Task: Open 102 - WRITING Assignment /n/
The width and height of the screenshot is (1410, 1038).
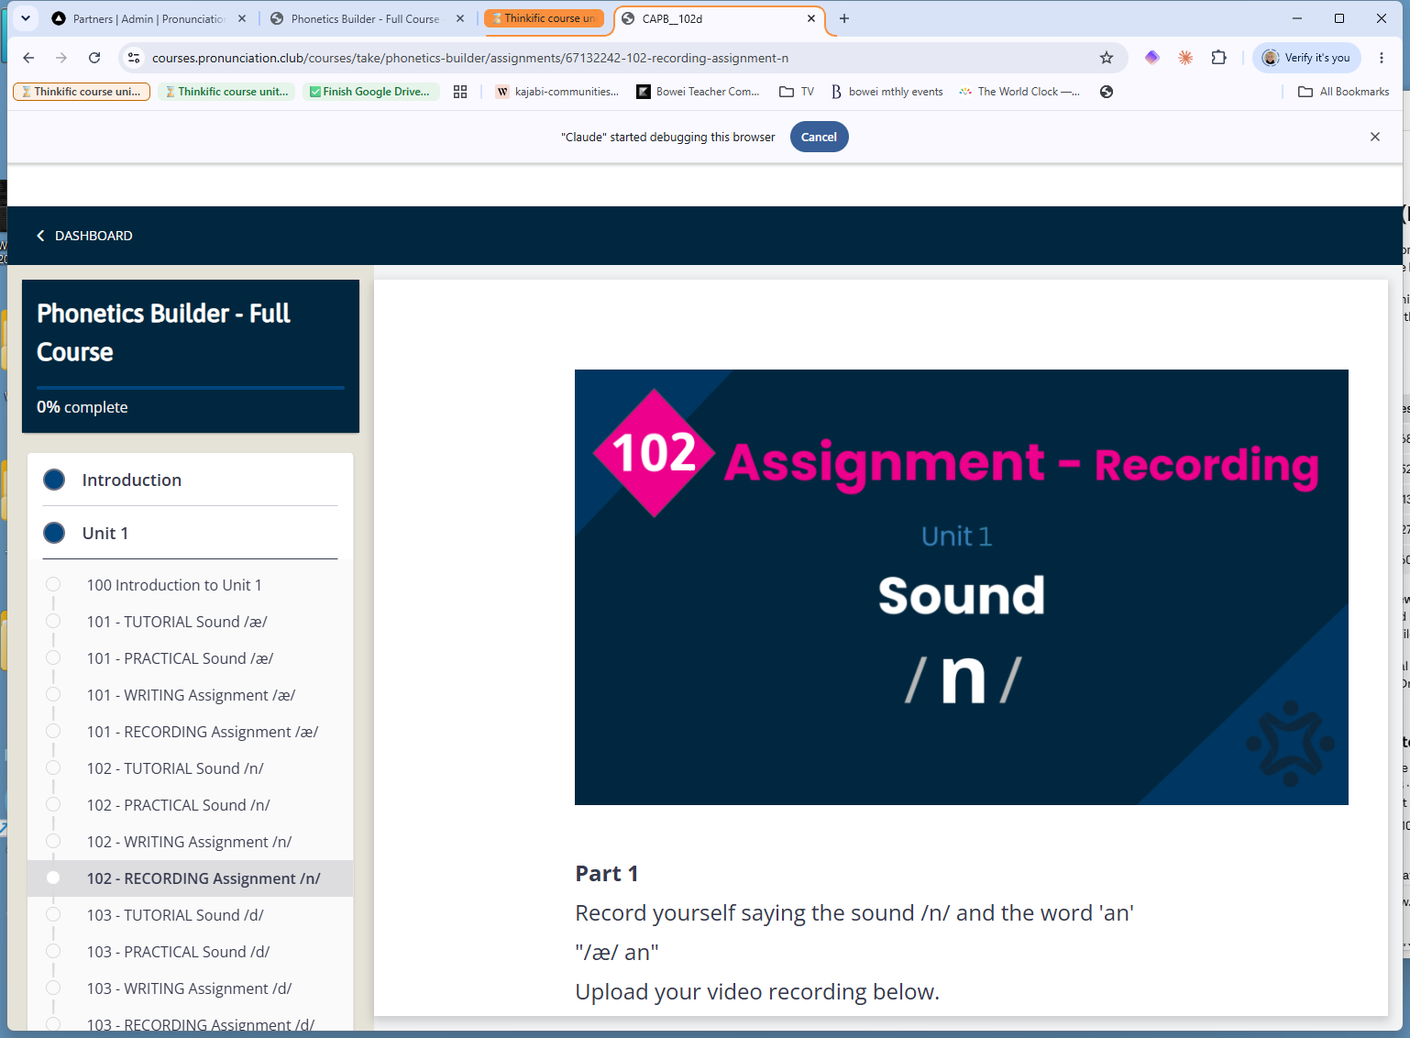Action: pos(190,842)
